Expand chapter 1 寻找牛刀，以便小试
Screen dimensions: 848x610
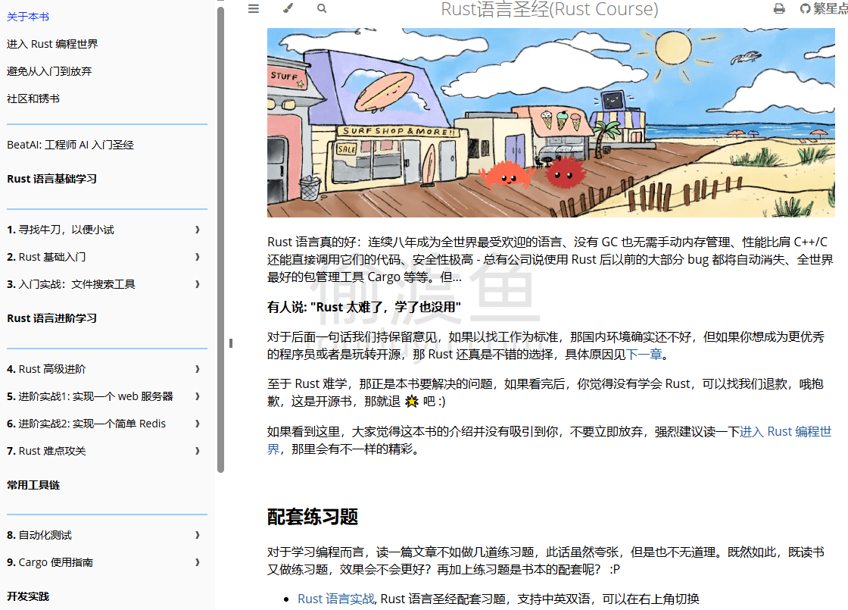pos(198,230)
